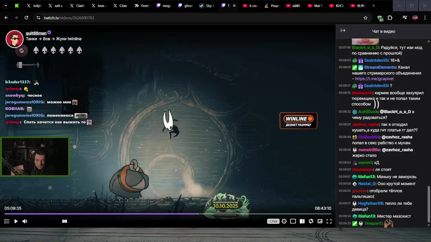
Task: Open the browser profile avatar
Action: pos(415,18)
